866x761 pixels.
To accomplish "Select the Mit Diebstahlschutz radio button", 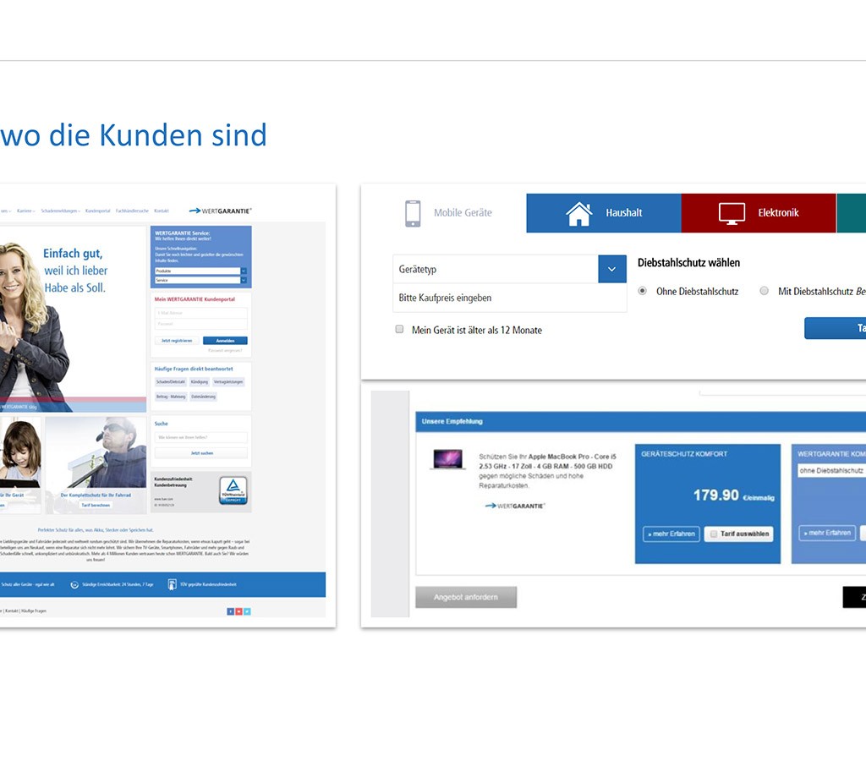I will click(764, 291).
